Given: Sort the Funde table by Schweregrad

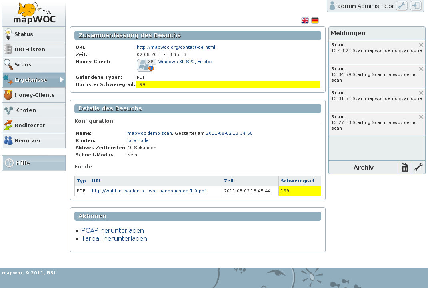Looking at the screenshot, I should coord(297,181).
